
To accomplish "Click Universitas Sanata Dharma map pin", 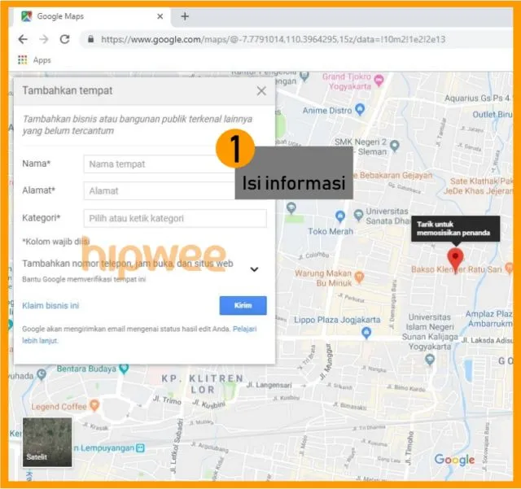I will click(358, 215).
